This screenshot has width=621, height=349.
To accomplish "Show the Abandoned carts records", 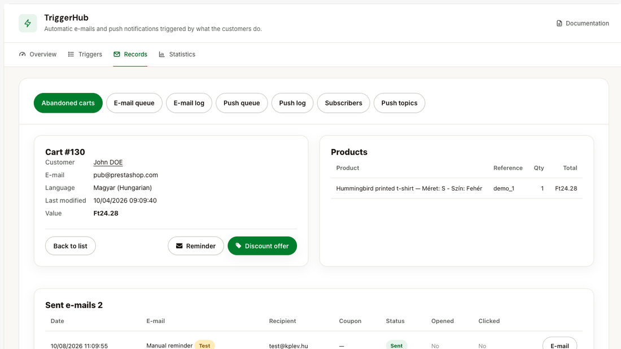I will click(68, 103).
